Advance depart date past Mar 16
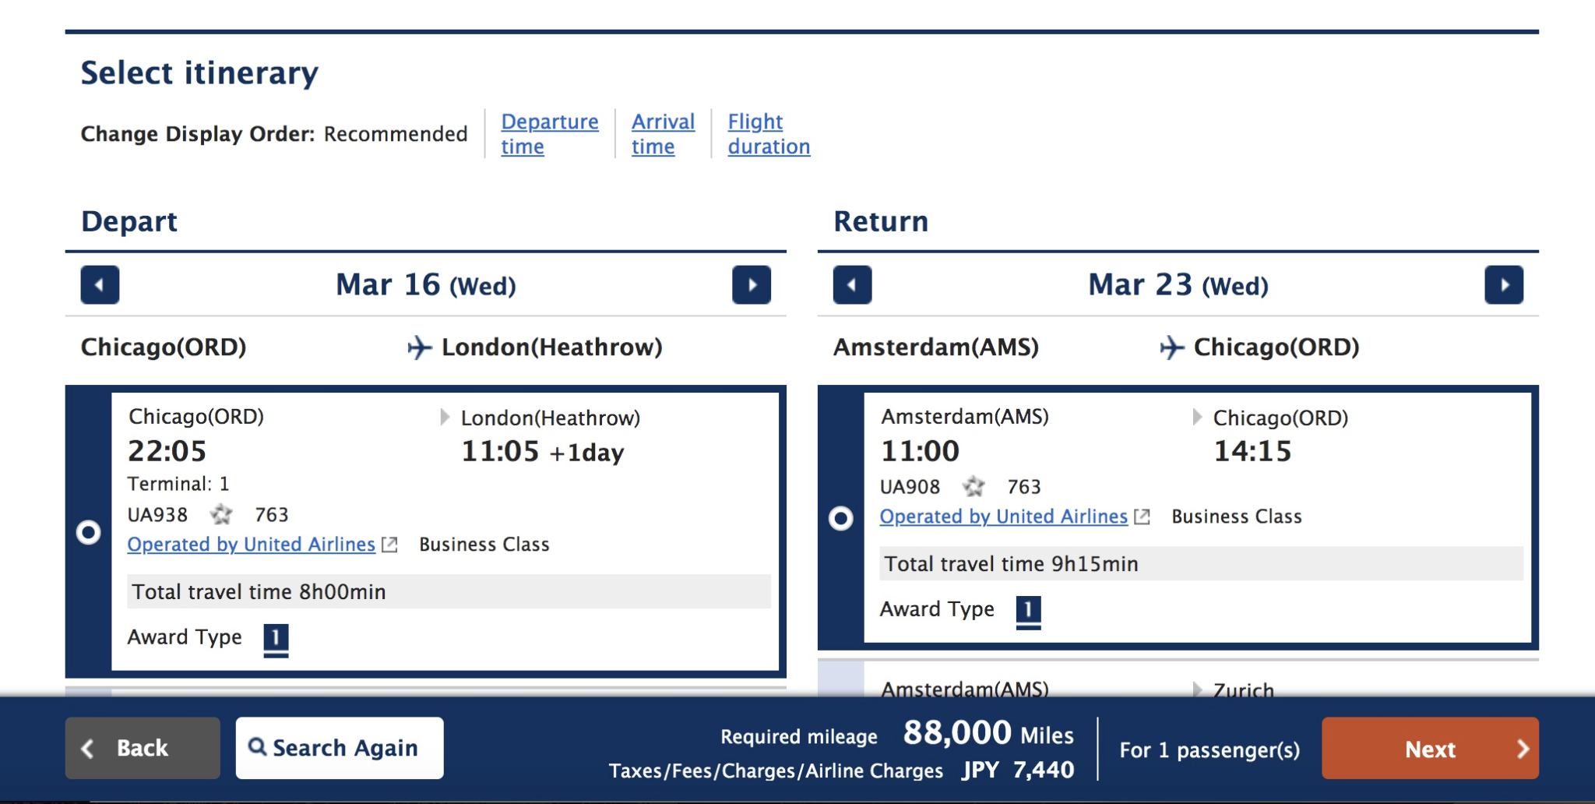 coord(752,285)
